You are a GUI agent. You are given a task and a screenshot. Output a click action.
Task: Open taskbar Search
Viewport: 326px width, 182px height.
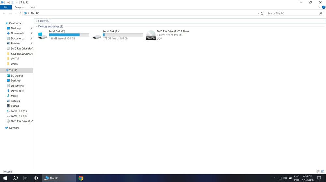(x=15, y=178)
